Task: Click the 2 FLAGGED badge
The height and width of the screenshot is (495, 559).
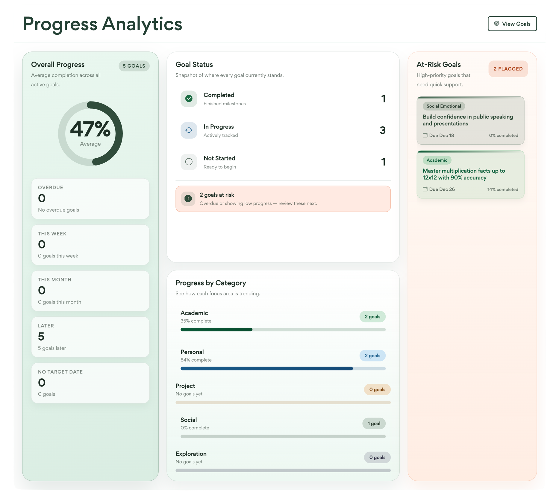Action: (x=508, y=69)
